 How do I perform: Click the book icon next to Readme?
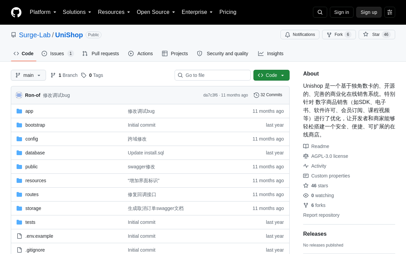pyautogui.click(x=306, y=146)
